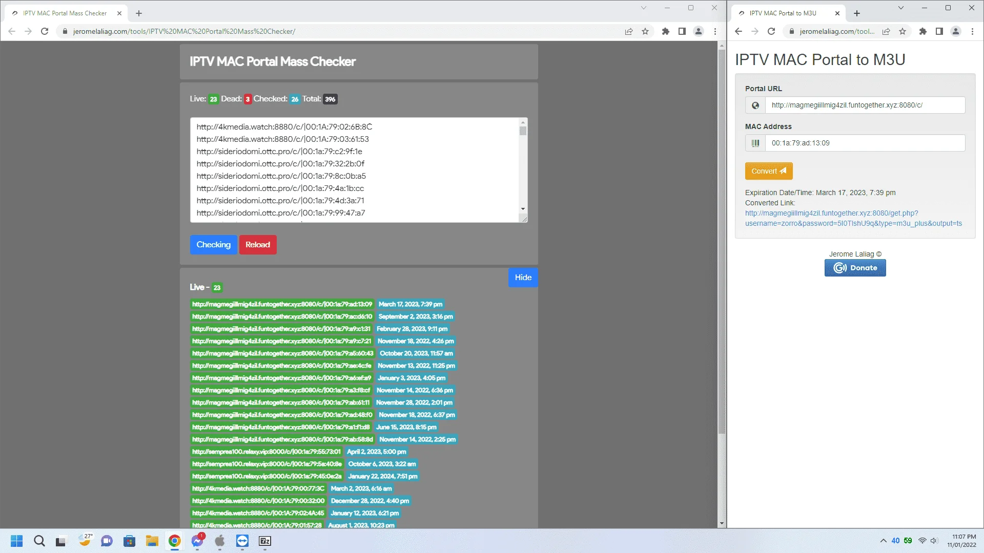984x553 pixels.
Task: Click down arrow of textarea scrollbar
Action: (x=523, y=209)
